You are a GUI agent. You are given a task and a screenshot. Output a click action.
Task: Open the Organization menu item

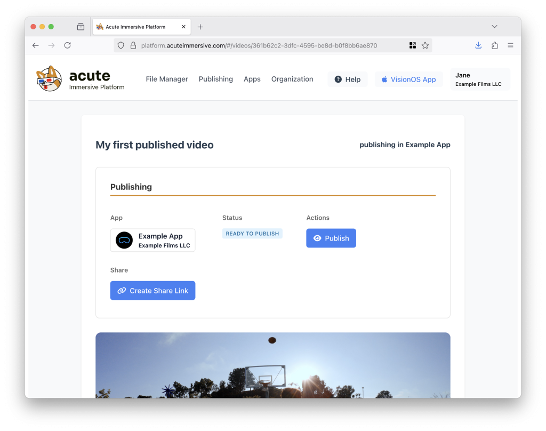292,79
